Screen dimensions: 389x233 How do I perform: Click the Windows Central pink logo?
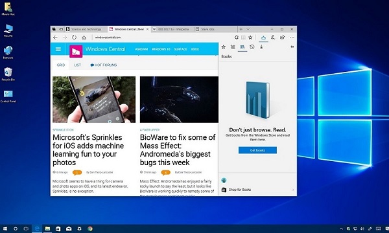coord(76,51)
